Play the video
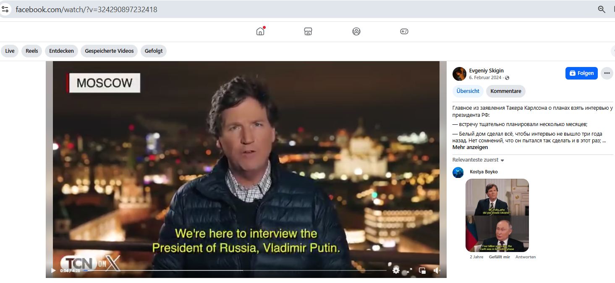This screenshot has width=615, height=283. [x=53, y=270]
